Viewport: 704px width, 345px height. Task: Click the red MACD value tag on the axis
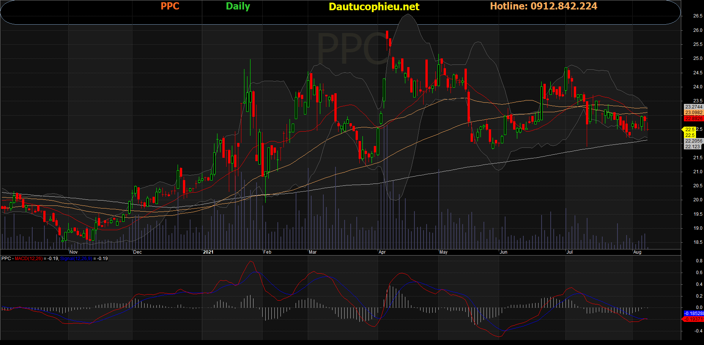tap(694, 319)
